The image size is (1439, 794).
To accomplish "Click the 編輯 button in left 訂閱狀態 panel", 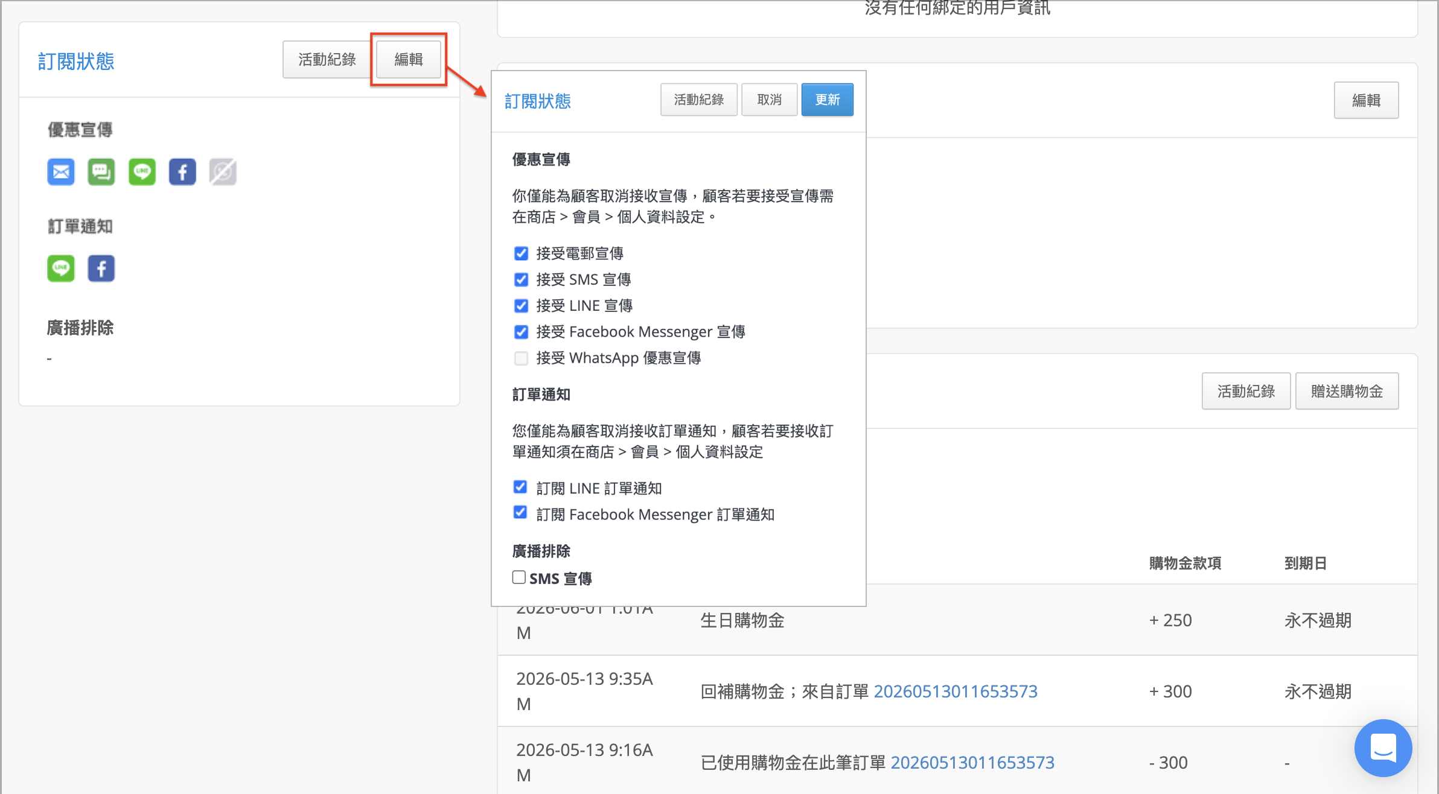I will pyautogui.click(x=409, y=59).
